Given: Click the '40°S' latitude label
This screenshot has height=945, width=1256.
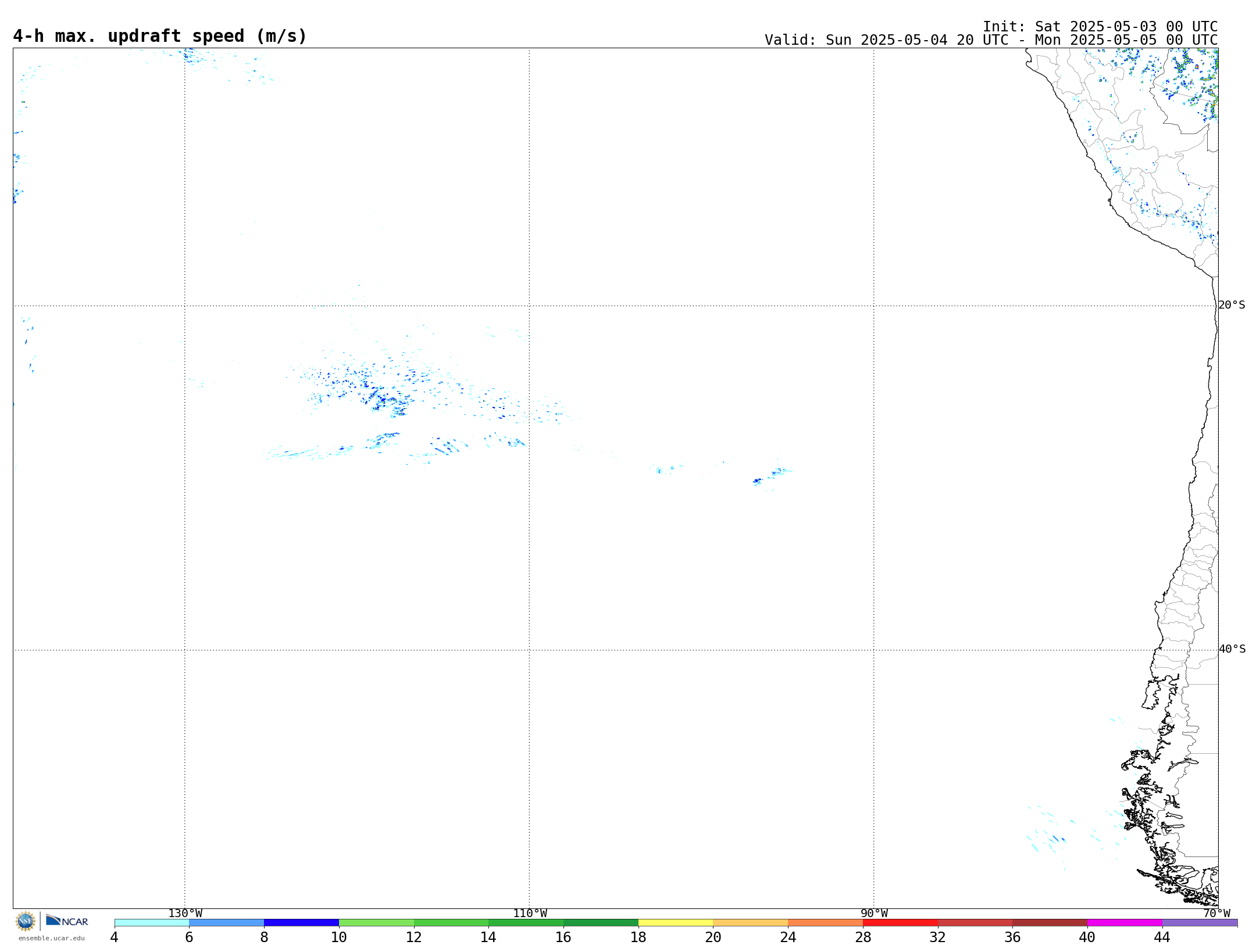Looking at the screenshot, I should click(1232, 649).
